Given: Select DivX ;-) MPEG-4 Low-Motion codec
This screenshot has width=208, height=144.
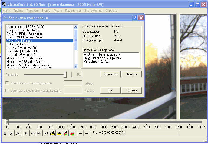Looking at the screenshot, I should click(40, 37).
